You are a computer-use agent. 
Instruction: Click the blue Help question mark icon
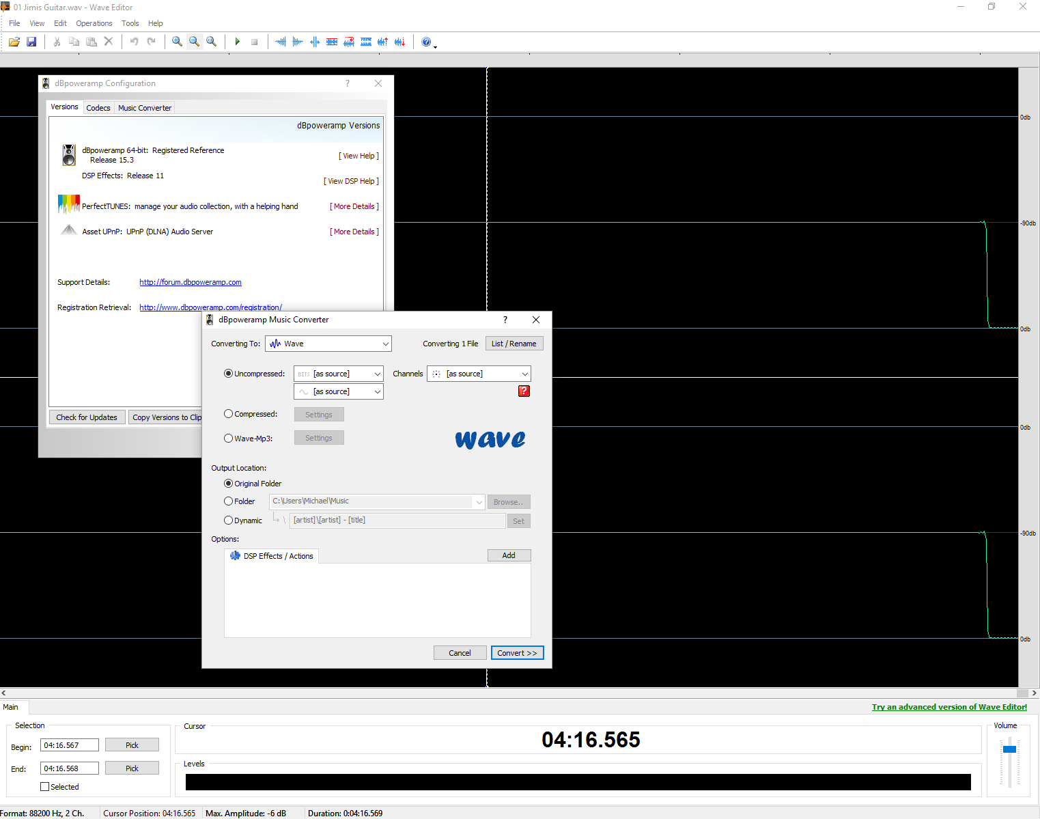[426, 42]
